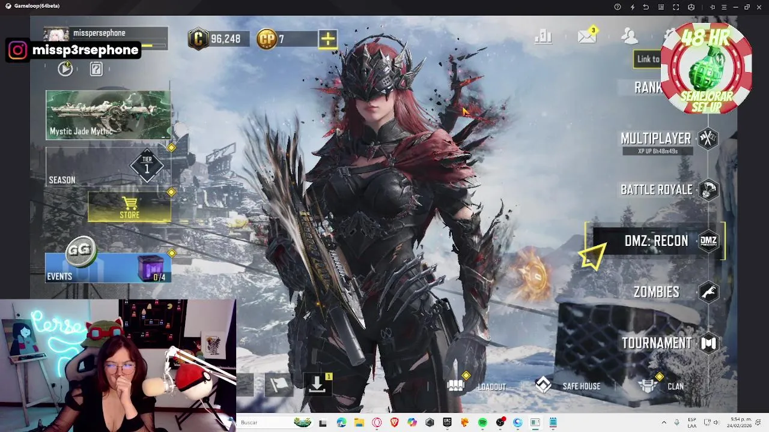Click the player avatar misspersephone
Screen dimensions: 769x432
click(56, 35)
